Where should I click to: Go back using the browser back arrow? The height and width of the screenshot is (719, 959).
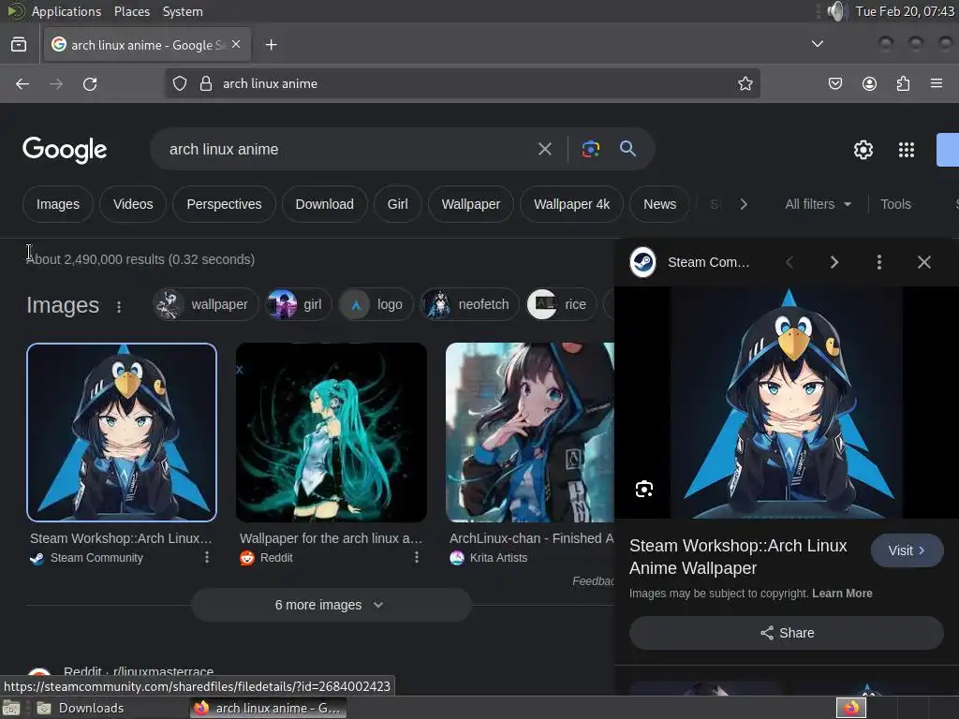click(22, 83)
